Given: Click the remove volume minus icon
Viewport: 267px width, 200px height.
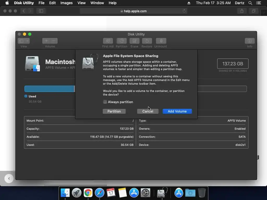Looking at the screenshot, I should (54, 41).
